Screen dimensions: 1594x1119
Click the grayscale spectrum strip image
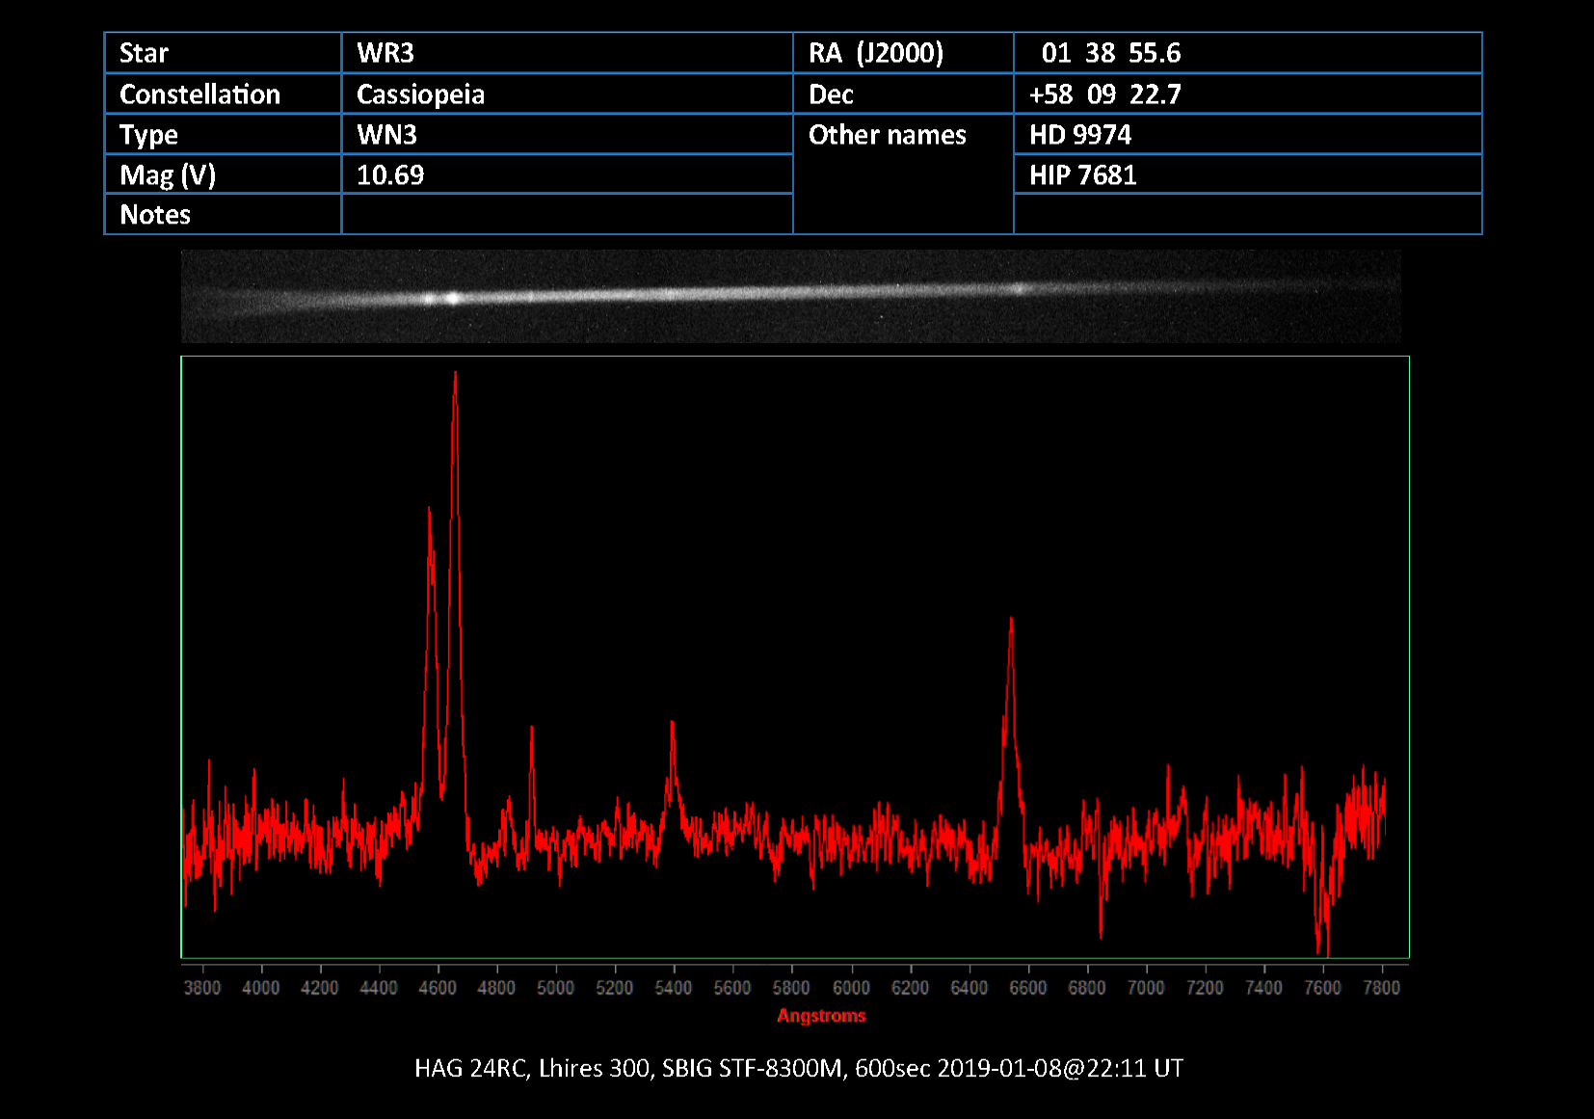click(790, 296)
